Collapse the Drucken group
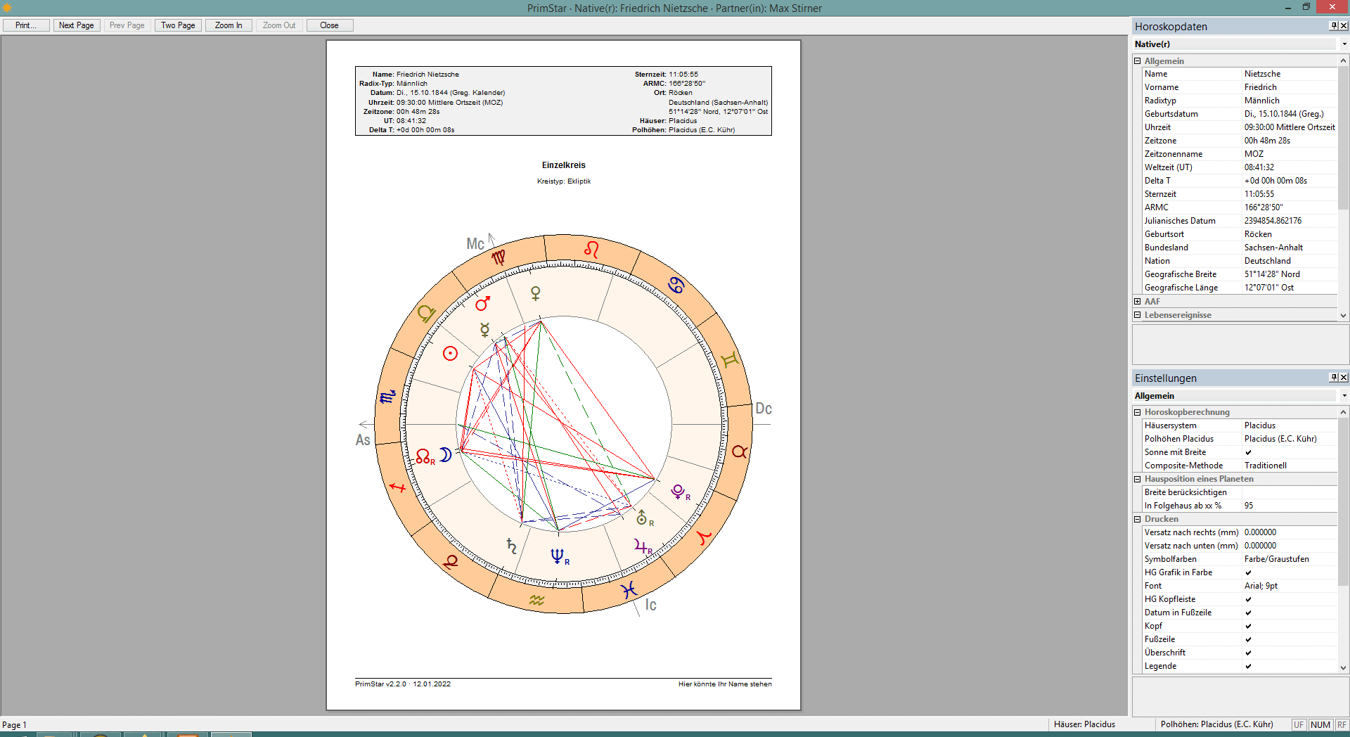This screenshot has width=1350, height=737. coord(1137,519)
